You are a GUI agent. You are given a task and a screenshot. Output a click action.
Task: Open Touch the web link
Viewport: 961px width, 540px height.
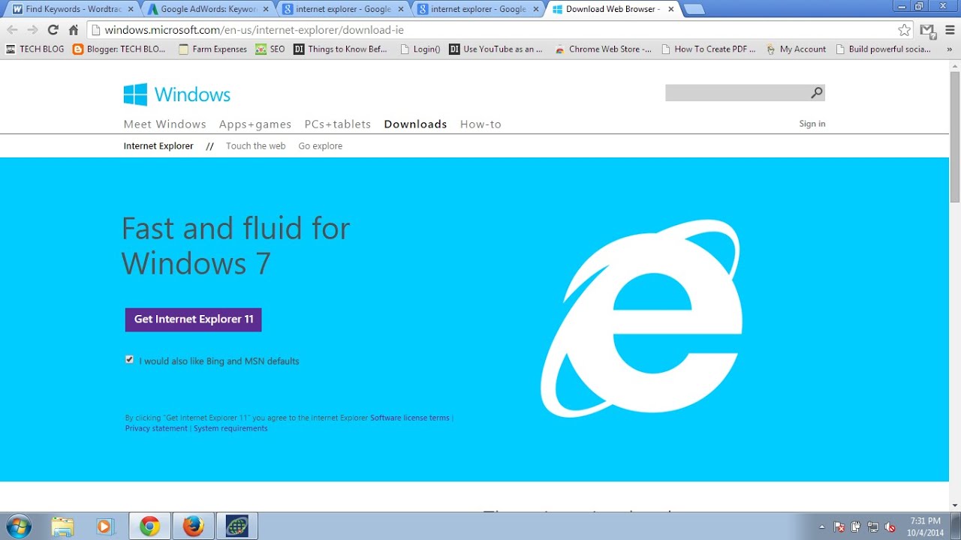256,146
